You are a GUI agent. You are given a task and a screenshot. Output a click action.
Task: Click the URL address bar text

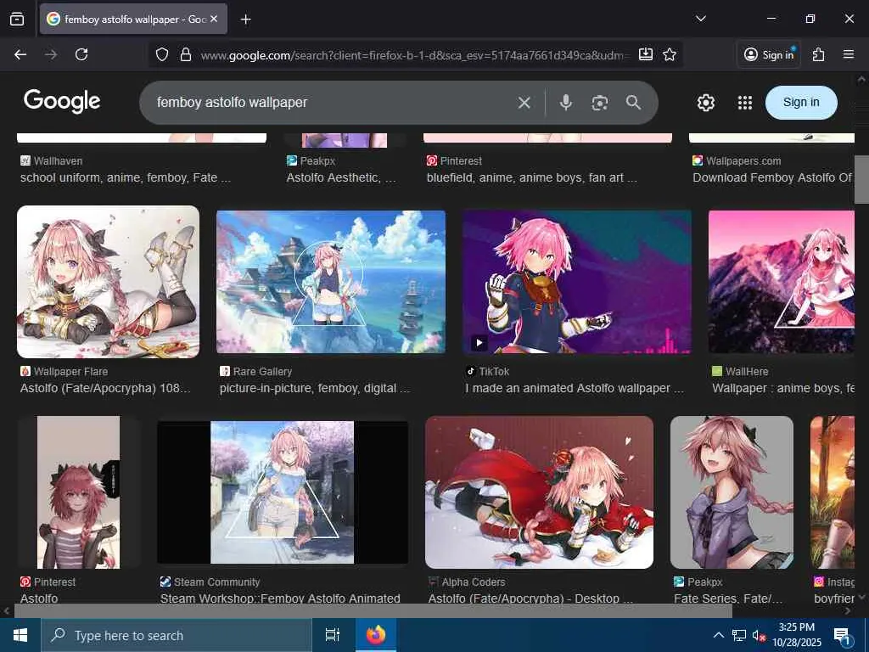pyautogui.click(x=414, y=55)
